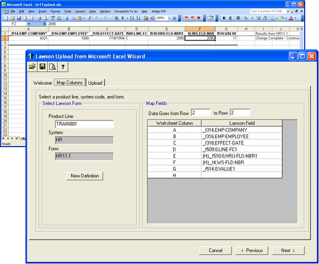This screenshot has width=319, height=264.
Task: Click the New Definition button
Action: pos(84,176)
